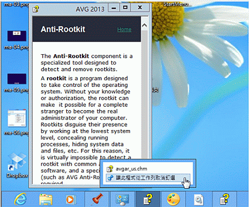Open Internet Explorer from the taskbar

pyautogui.click(x=20, y=199)
